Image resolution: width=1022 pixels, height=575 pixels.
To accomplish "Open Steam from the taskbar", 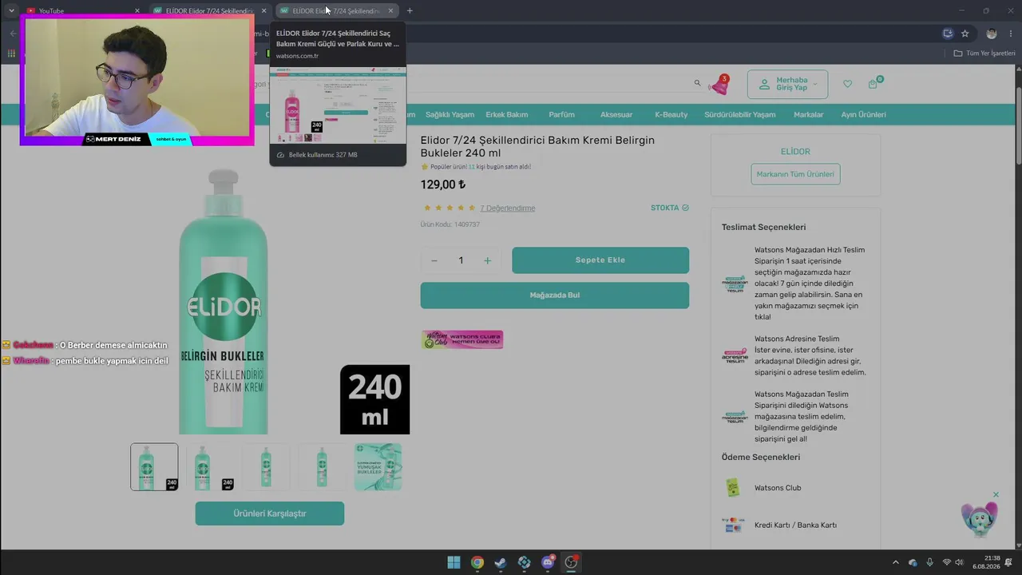I will click(500, 562).
